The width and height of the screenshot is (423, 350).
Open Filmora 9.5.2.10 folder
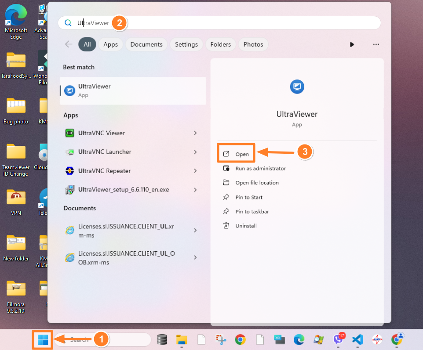click(x=16, y=297)
